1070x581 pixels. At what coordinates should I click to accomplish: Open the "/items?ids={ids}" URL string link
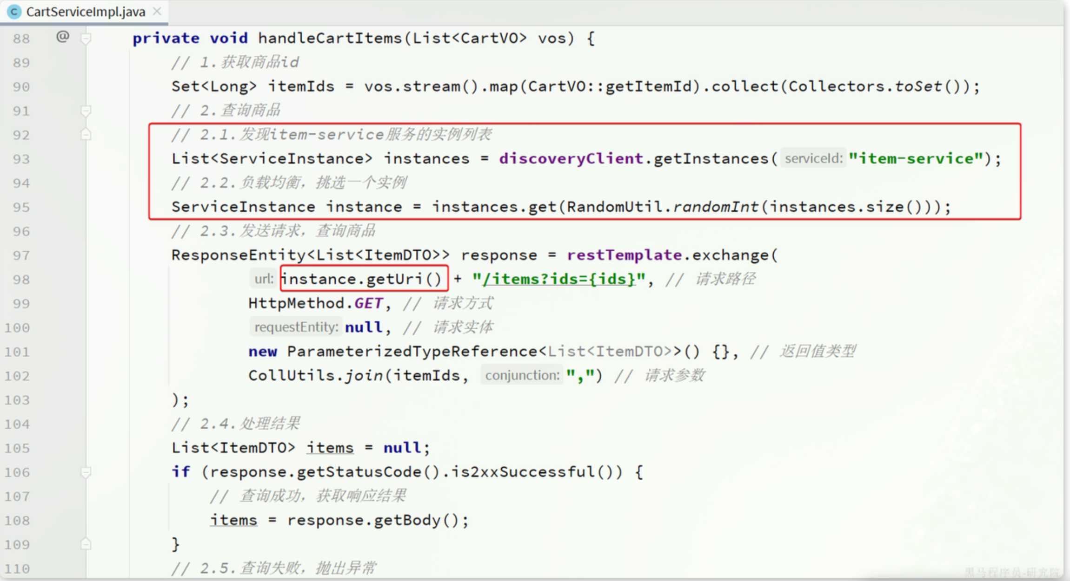tap(558, 279)
